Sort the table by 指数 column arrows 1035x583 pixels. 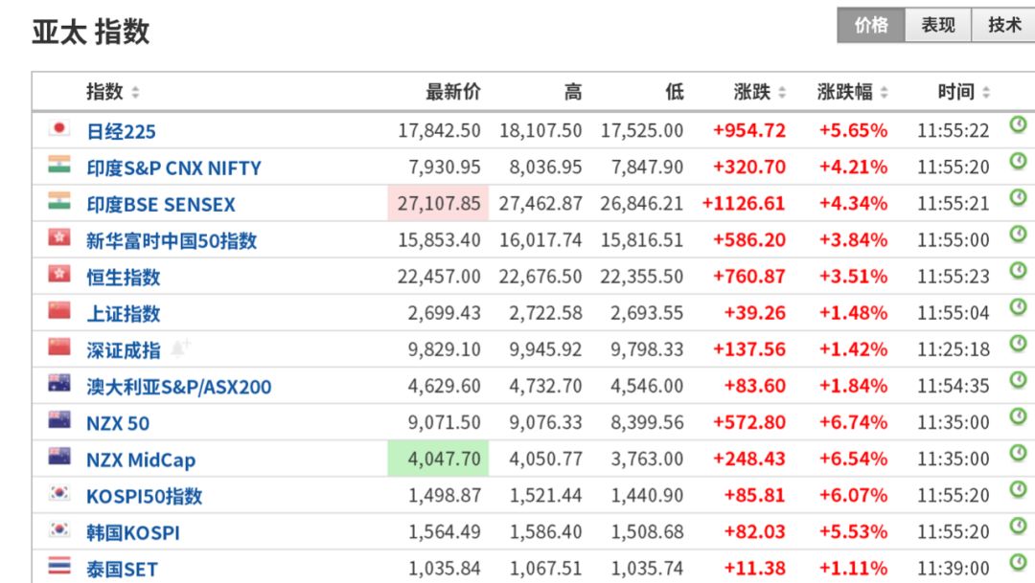[x=135, y=93]
